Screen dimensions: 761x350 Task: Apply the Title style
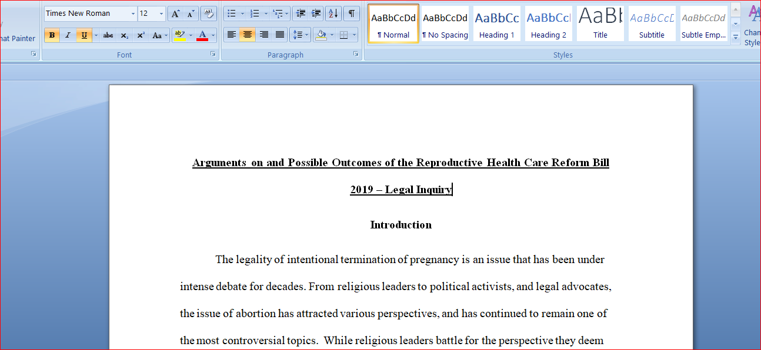click(600, 24)
